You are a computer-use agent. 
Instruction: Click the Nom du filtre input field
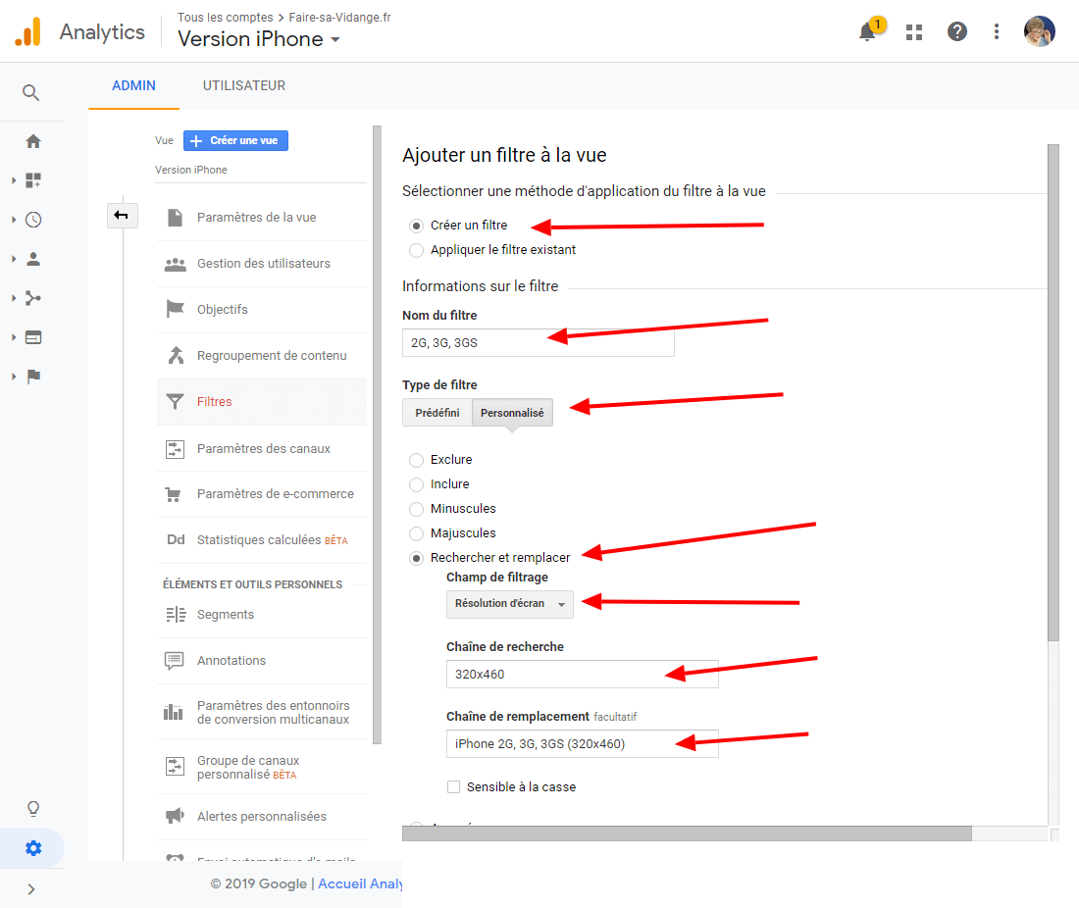[539, 342]
